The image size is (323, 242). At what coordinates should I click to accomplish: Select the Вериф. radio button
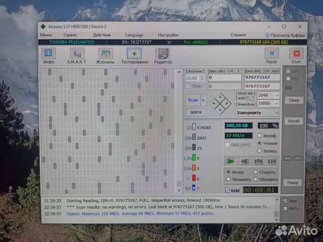tap(260, 135)
